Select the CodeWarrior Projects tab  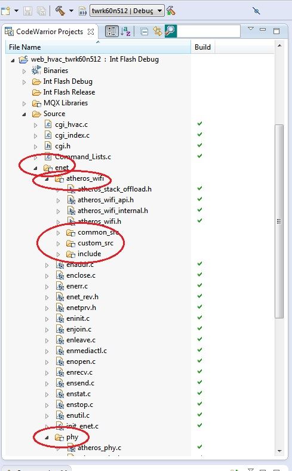[50, 32]
